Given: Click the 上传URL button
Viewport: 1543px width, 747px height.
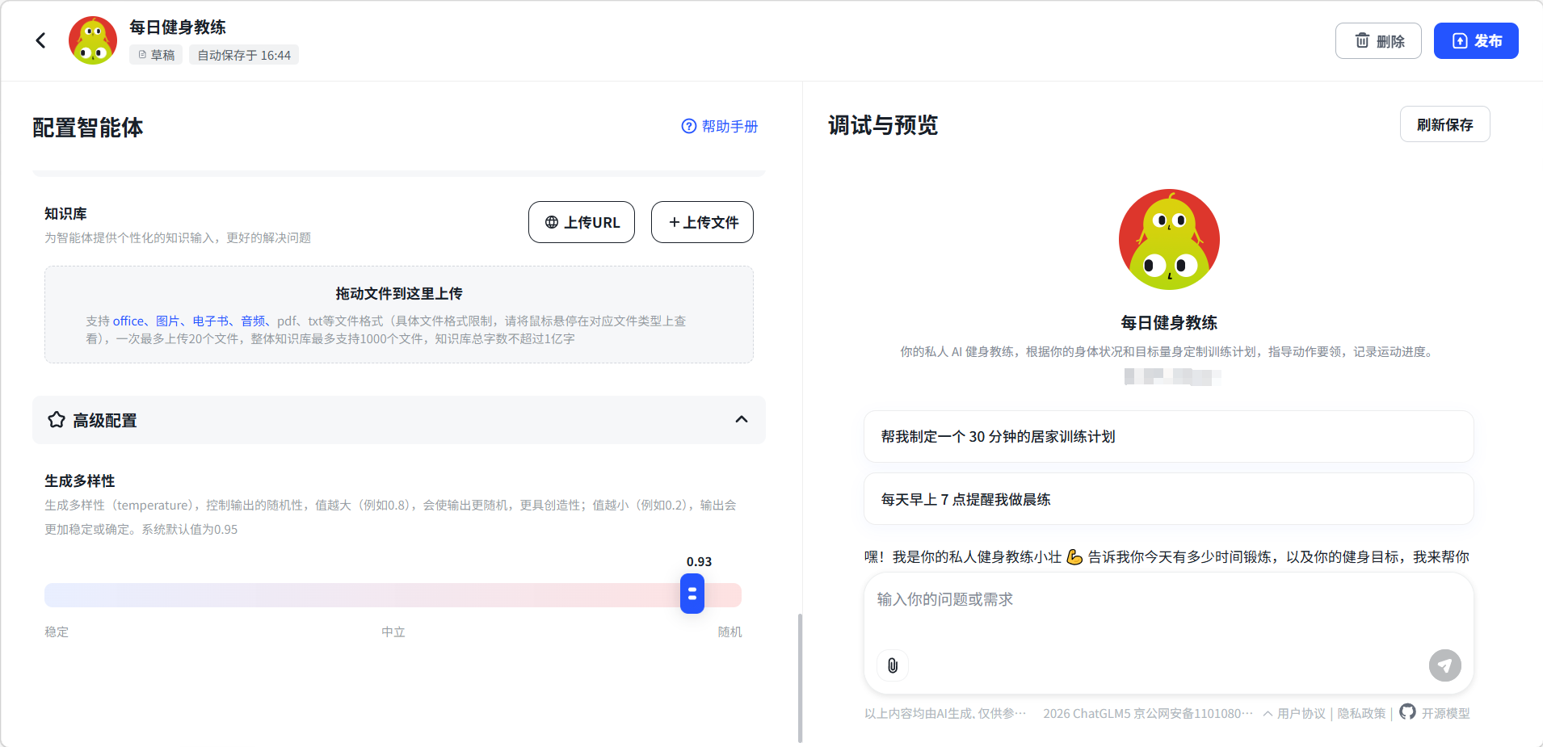Looking at the screenshot, I should (582, 222).
